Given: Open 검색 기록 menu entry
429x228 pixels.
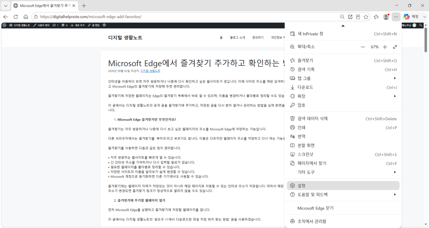Looking at the screenshot, I should tap(343, 70).
